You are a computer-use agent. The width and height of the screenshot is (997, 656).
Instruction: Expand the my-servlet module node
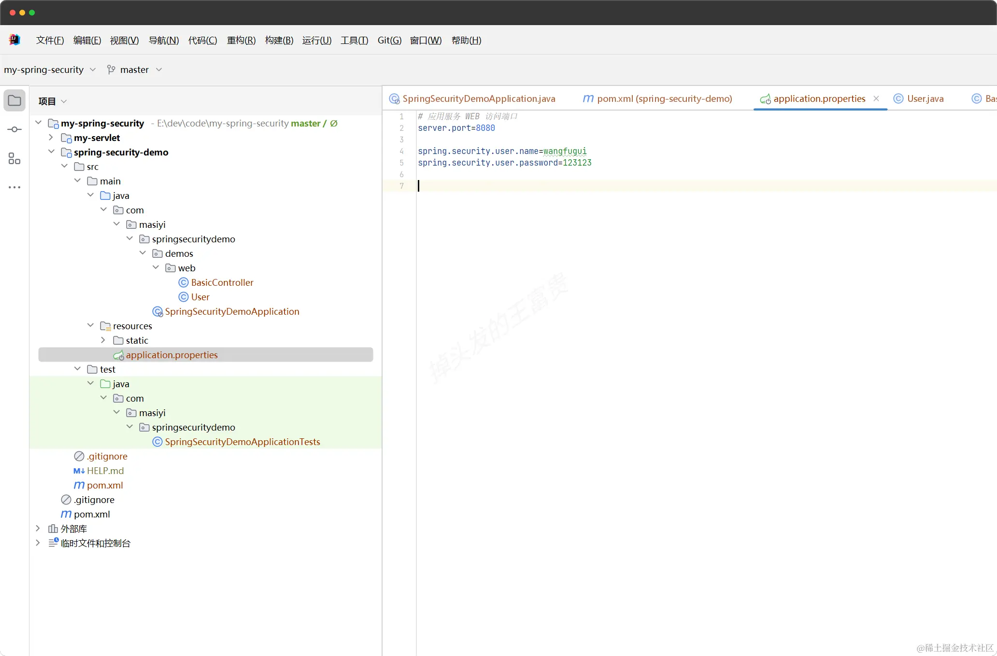51,137
